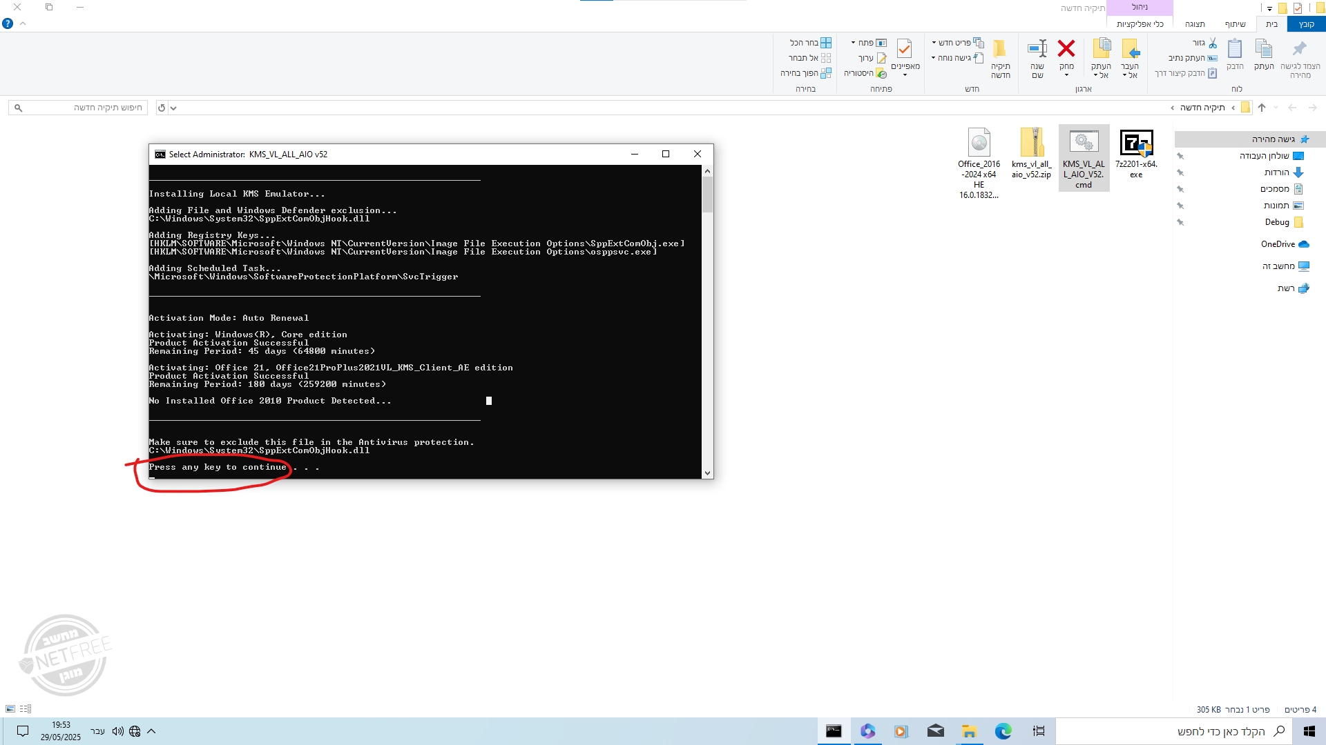Screen dimensions: 1326x745
Task: Click the Copy path (העתק נתיב) button
Action: [x=1193, y=58]
